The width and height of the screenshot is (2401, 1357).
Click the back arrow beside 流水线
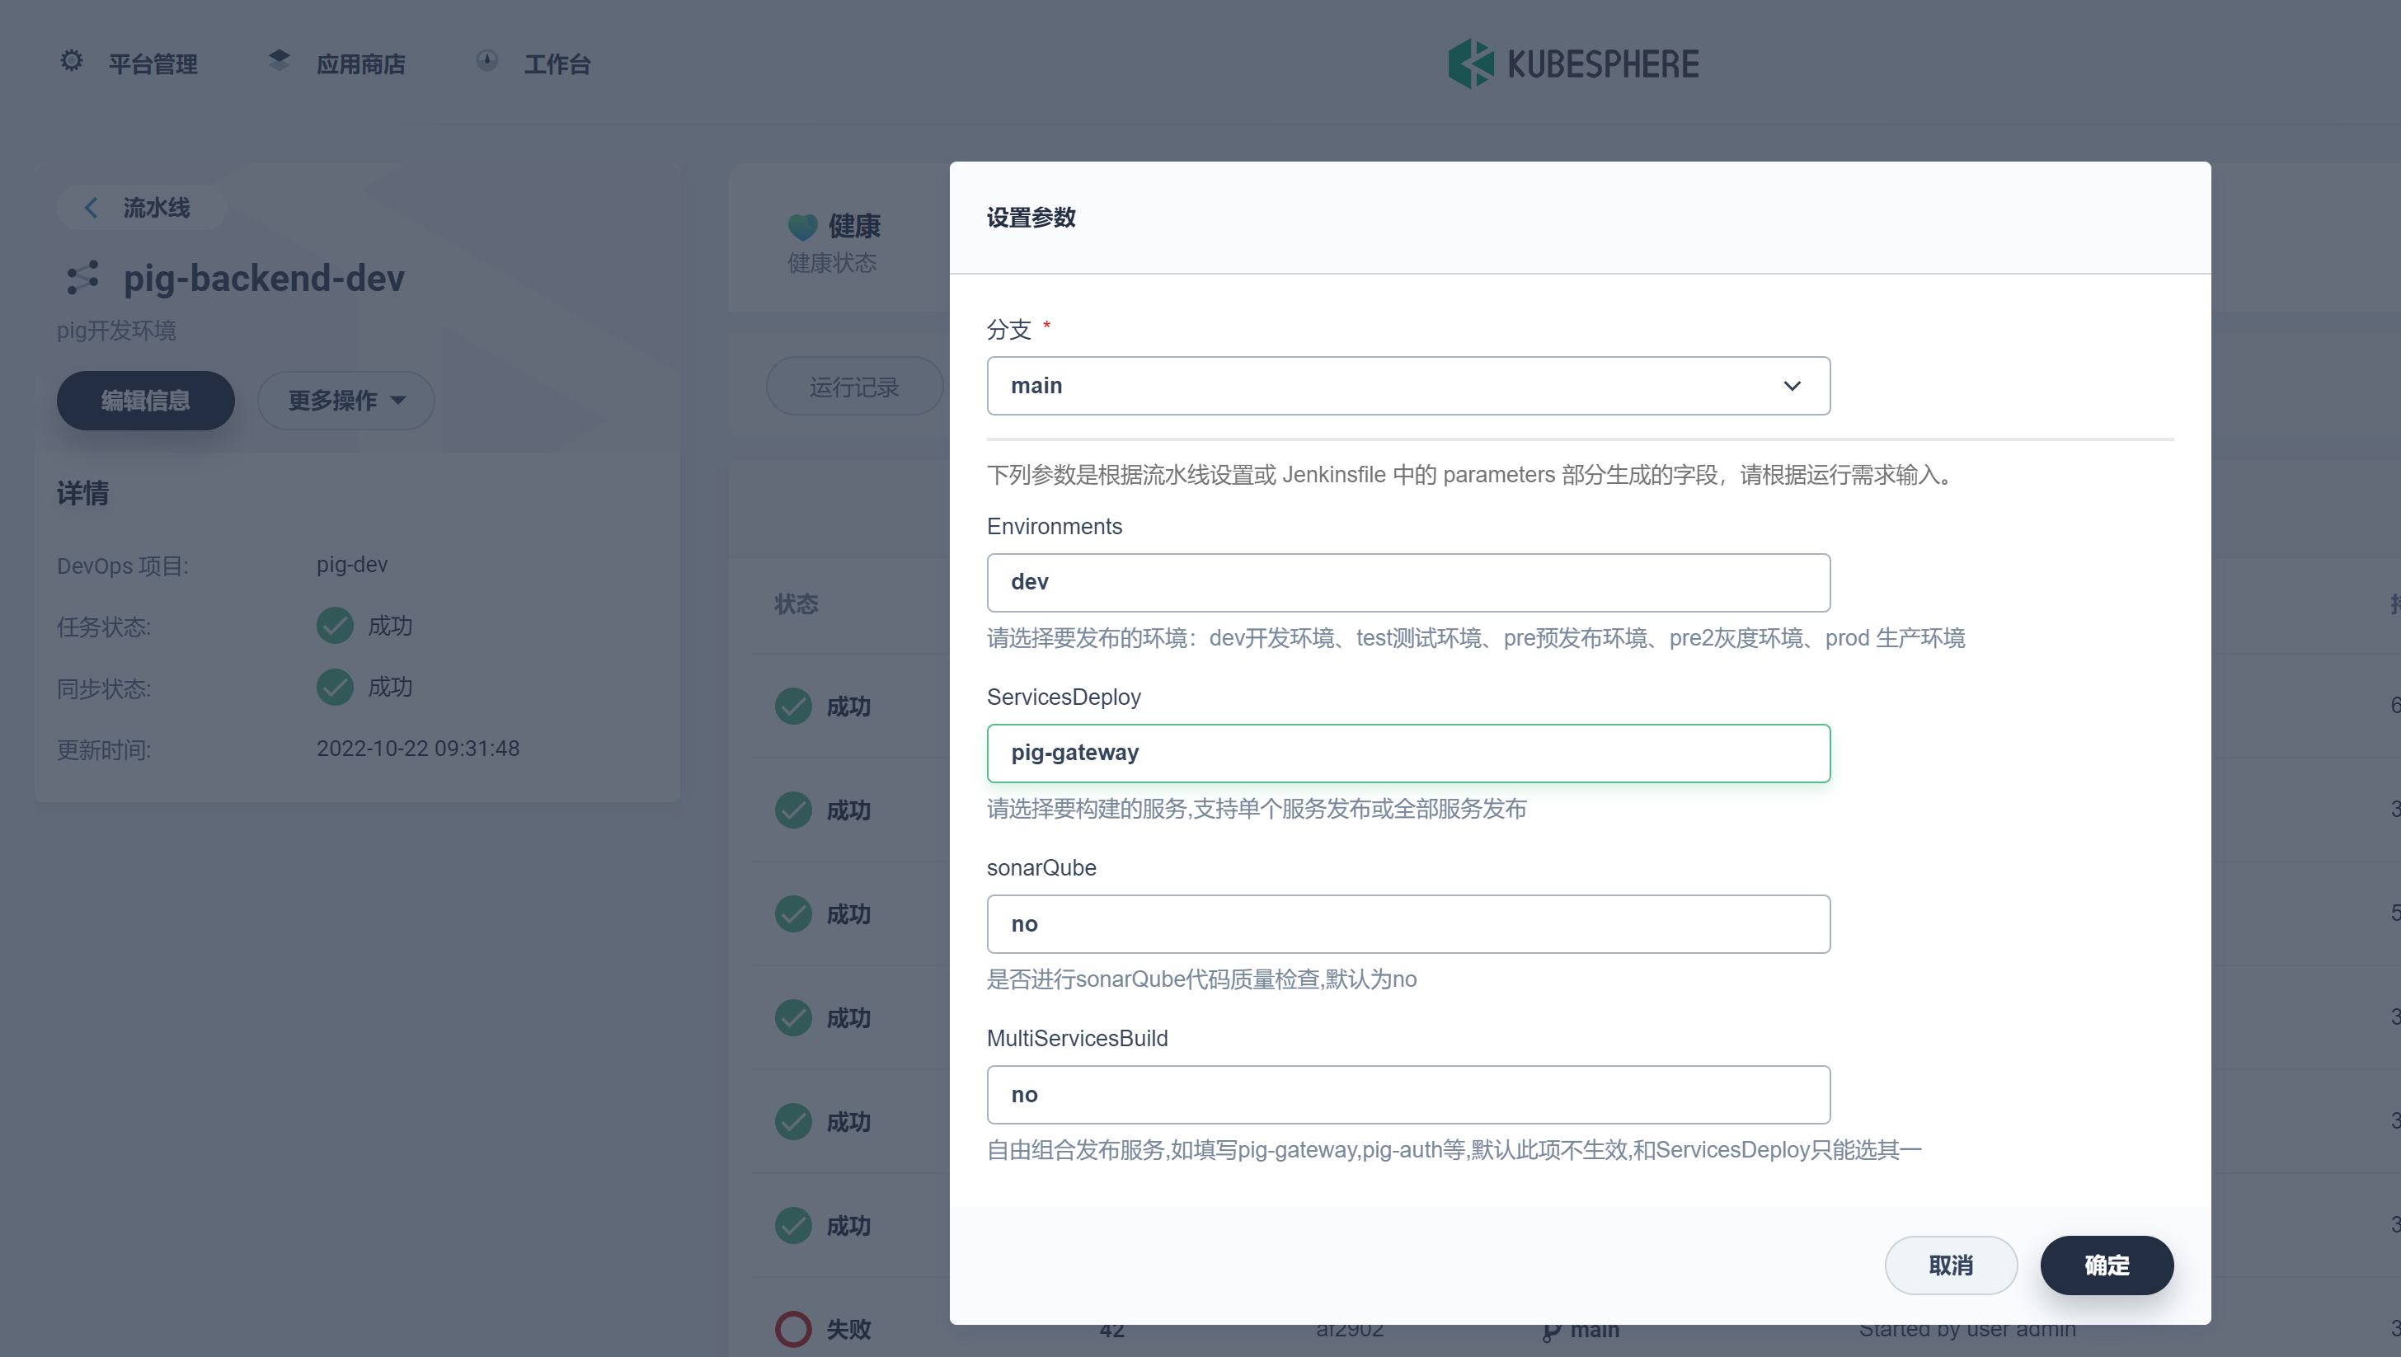pyautogui.click(x=91, y=207)
